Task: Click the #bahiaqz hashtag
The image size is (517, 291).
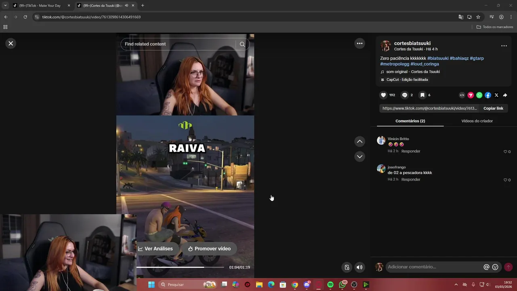Action: pos(459,58)
